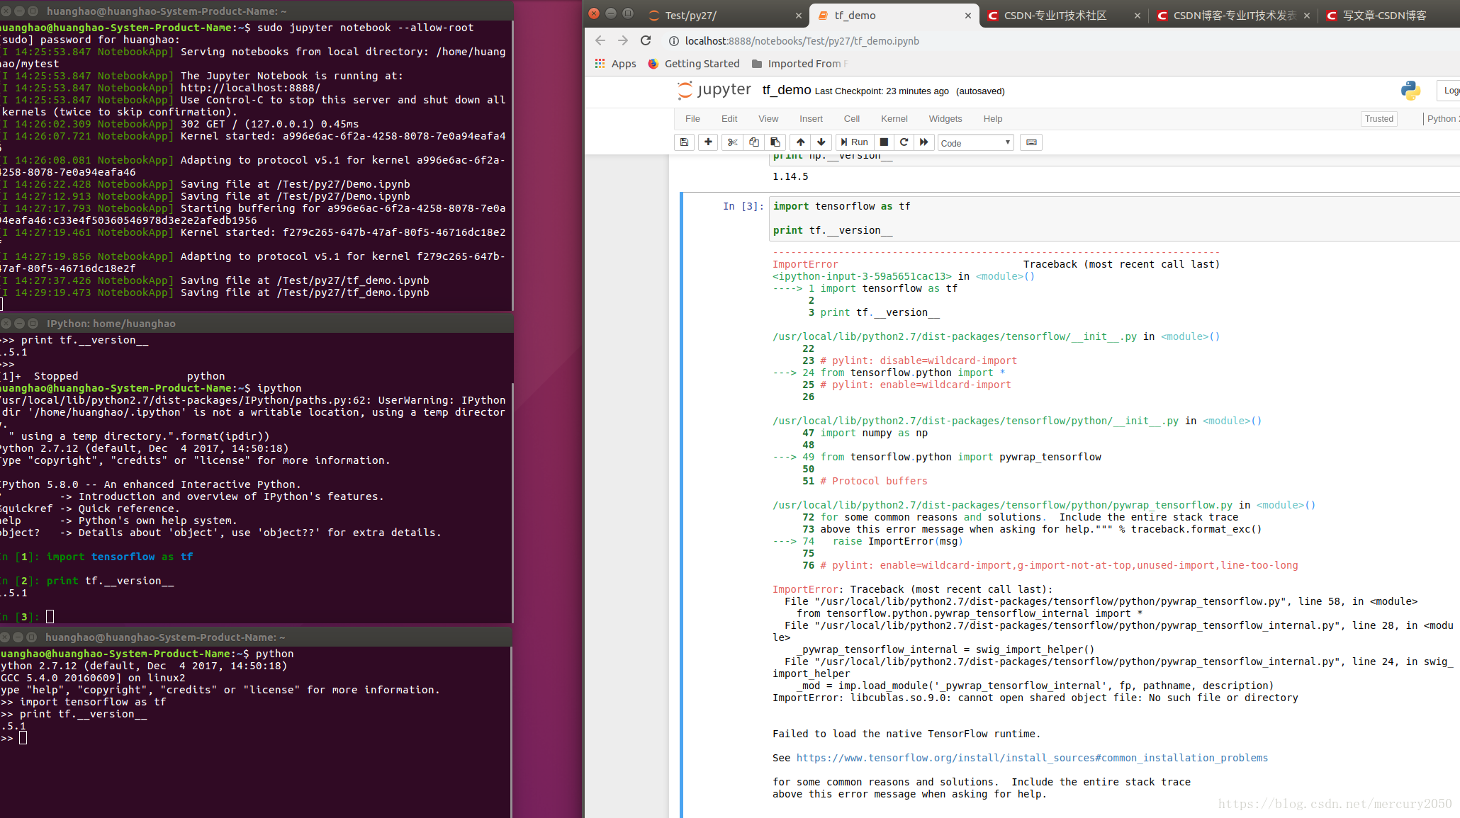This screenshot has width=1460, height=818.
Task: Click the add cell below icon
Action: 708,142
